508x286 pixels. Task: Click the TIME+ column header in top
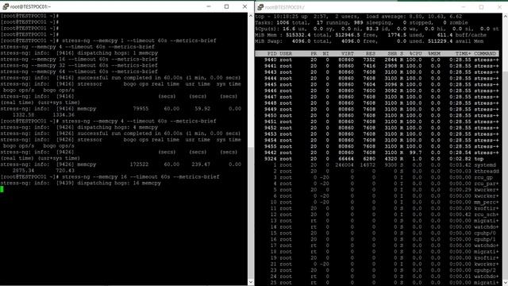(463, 53)
